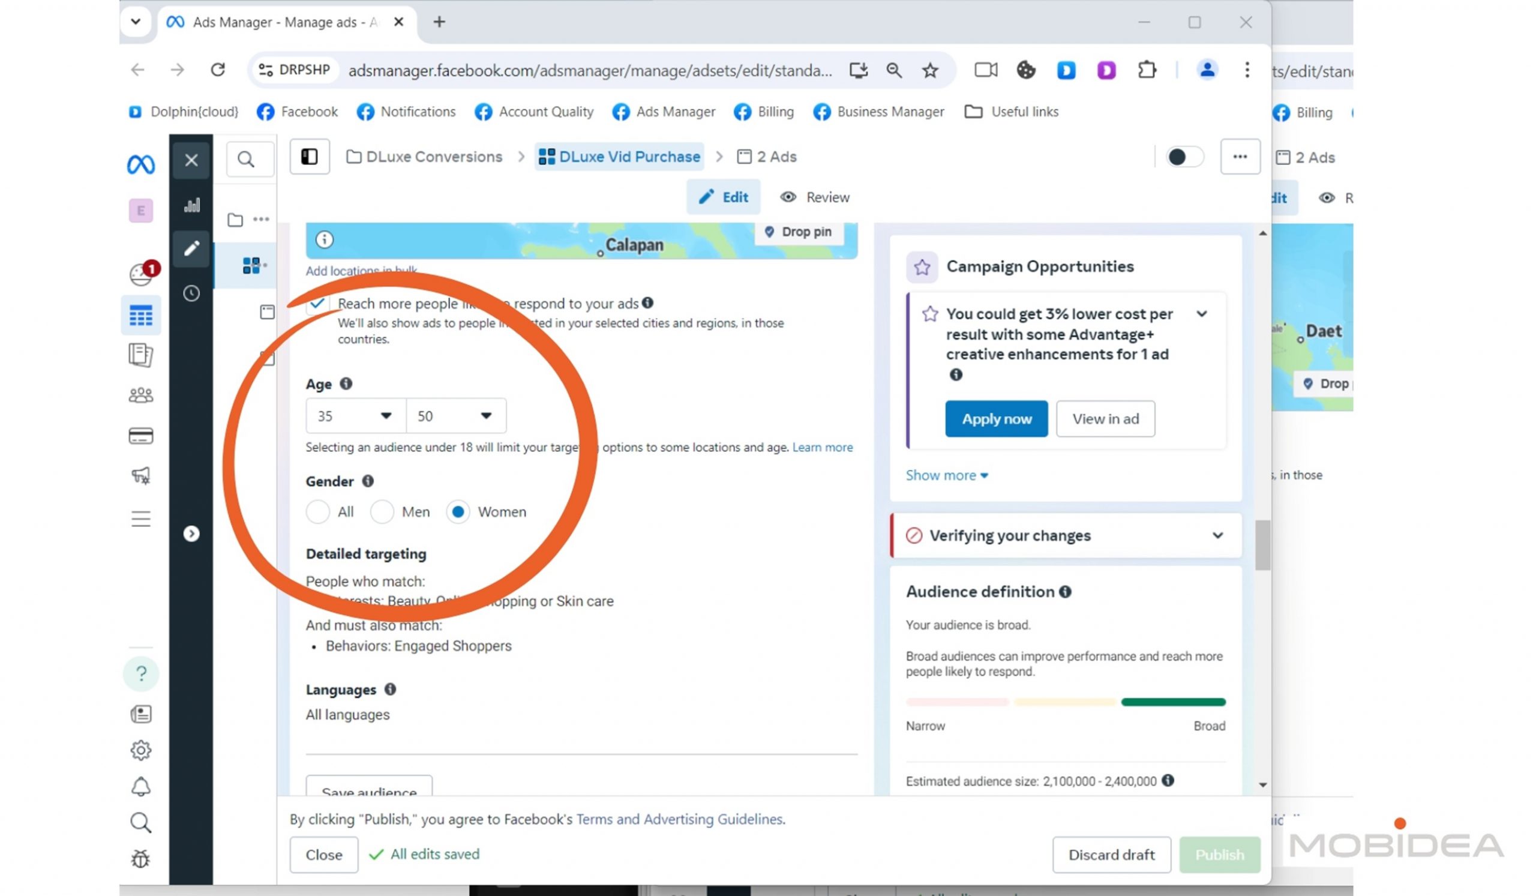Open Terms and Advertising Guidelines link
The image size is (1536, 896).
click(x=681, y=819)
